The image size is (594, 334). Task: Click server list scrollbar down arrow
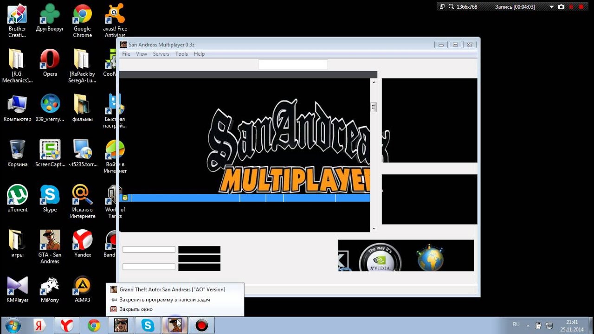(x=374, y=228)
